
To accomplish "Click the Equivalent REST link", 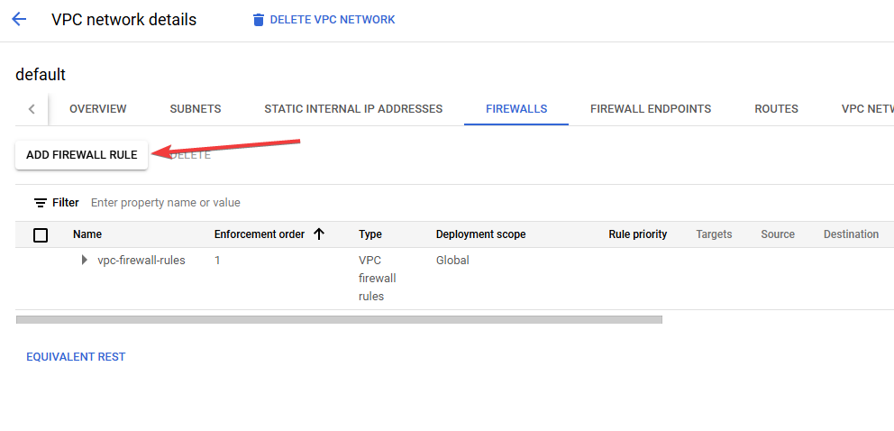I will click(76, 357).
